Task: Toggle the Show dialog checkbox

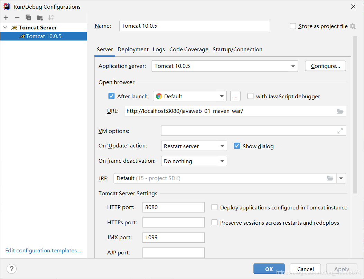Action: point(237,146)
